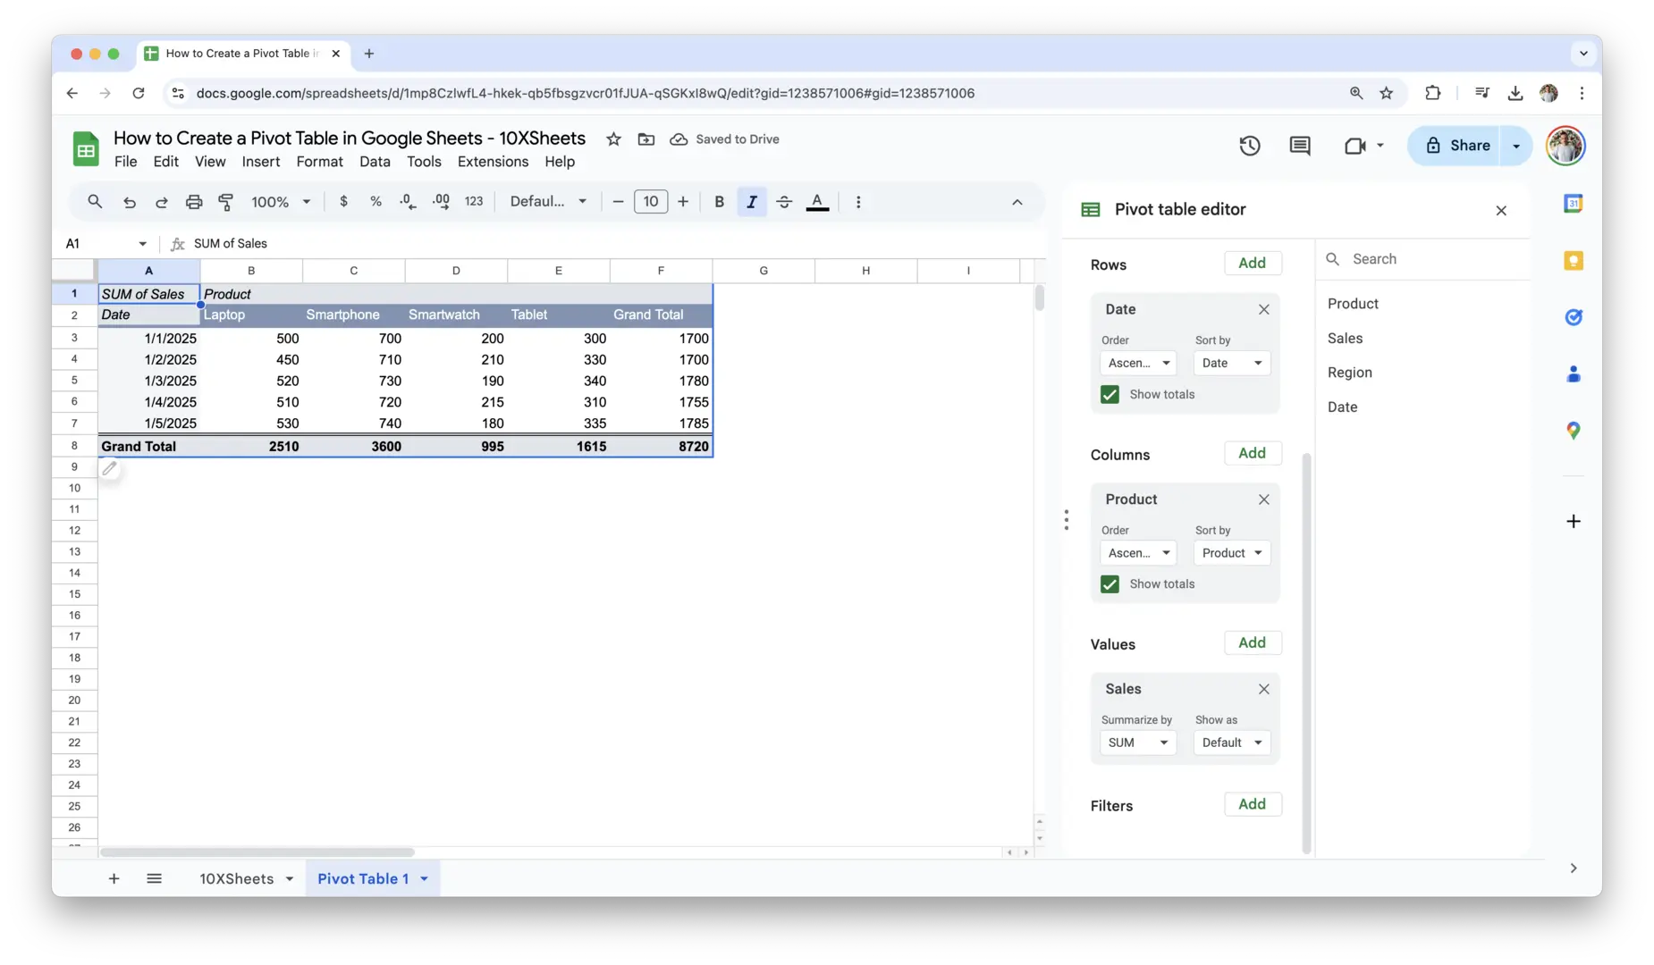Open Google Keep in side panel
Image resolution: width=1654 pixels, height=965 pixels.
pos(1574,261)
